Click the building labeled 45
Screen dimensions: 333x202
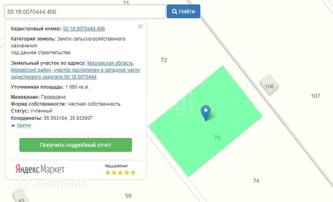[21, 196]
